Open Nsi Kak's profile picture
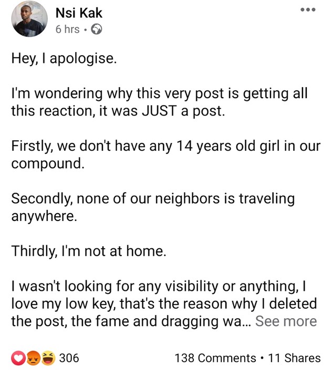This screenshot has width=332, height=378. point(29,19)
